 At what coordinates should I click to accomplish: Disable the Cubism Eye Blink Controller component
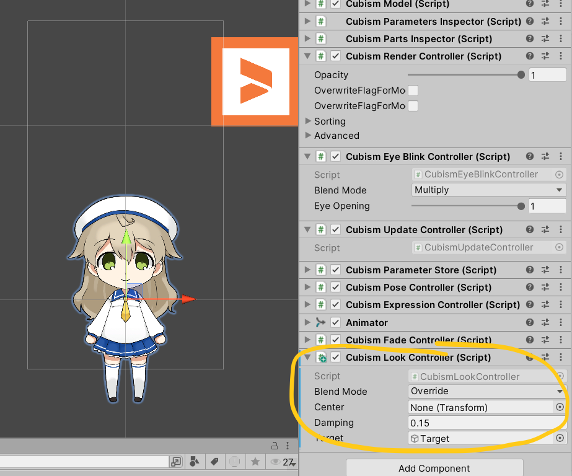336,156
